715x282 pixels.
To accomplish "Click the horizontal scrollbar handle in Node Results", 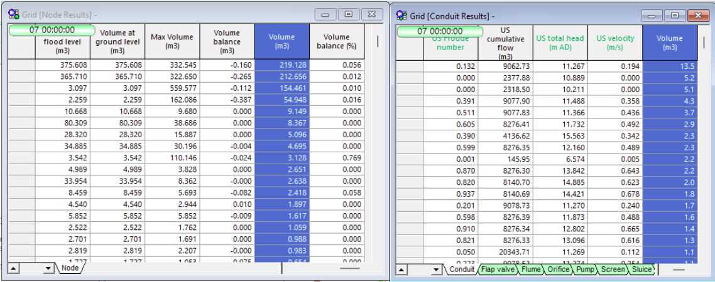I will (350, 268).
